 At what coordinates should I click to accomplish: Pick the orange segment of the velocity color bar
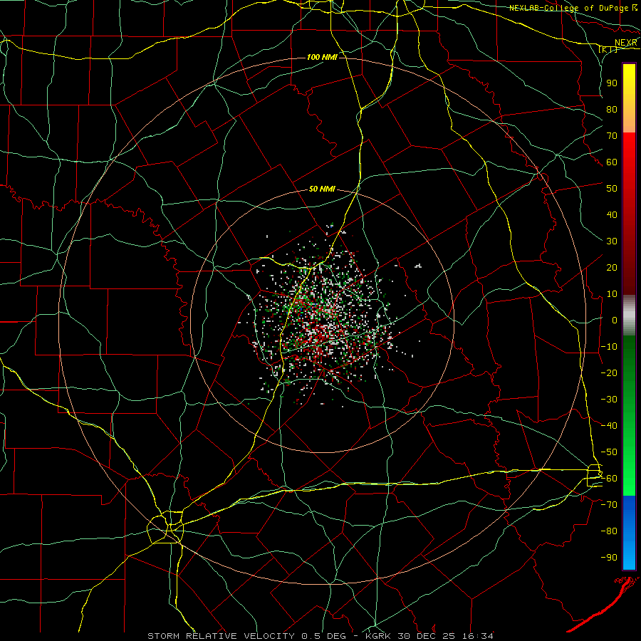(x=629, y=118)
